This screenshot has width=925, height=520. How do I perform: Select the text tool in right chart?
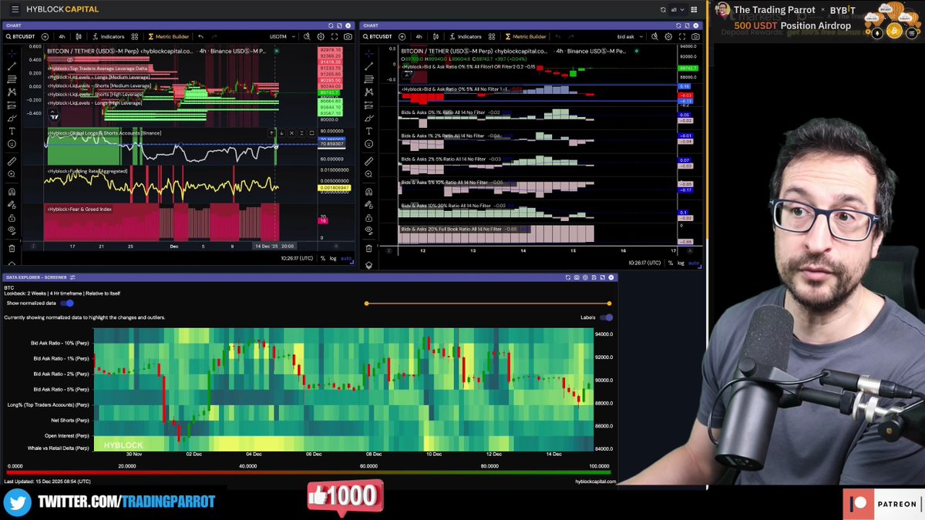point(368,131)
